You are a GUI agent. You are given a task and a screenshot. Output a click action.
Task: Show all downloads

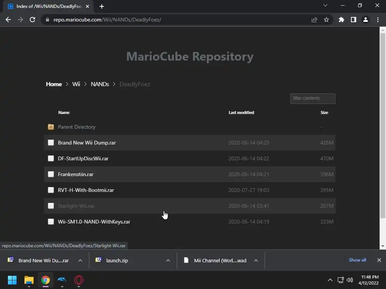[357, 260]
